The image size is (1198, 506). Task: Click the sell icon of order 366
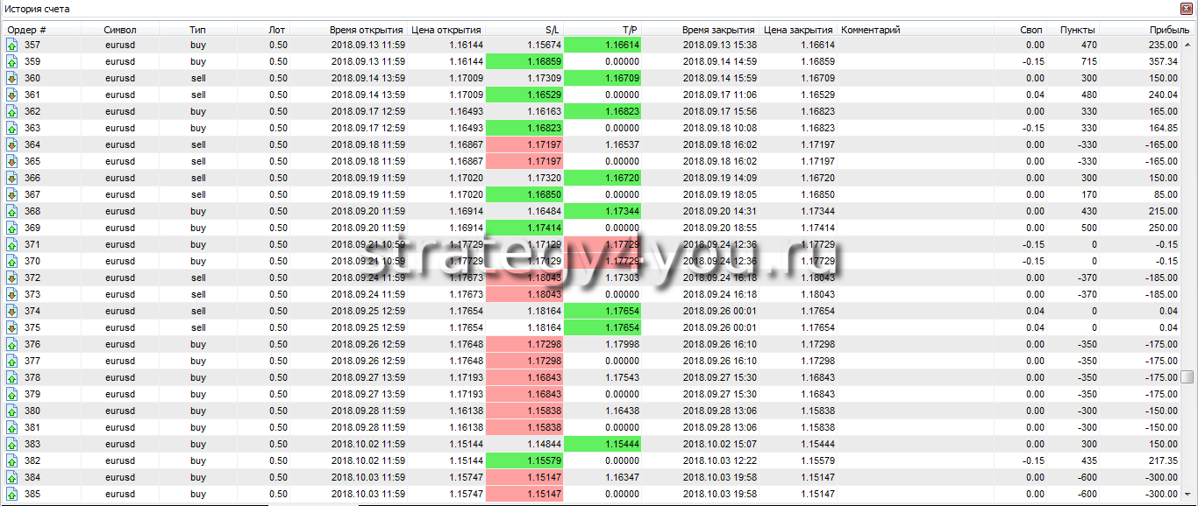click(12, 178)
